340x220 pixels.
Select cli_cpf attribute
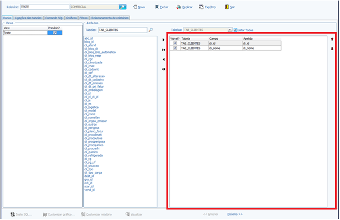[89, 73]
